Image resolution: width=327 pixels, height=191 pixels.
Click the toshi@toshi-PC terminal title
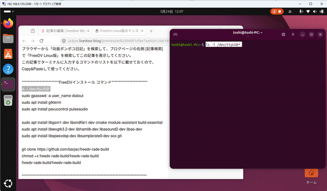tap(248, 33)
